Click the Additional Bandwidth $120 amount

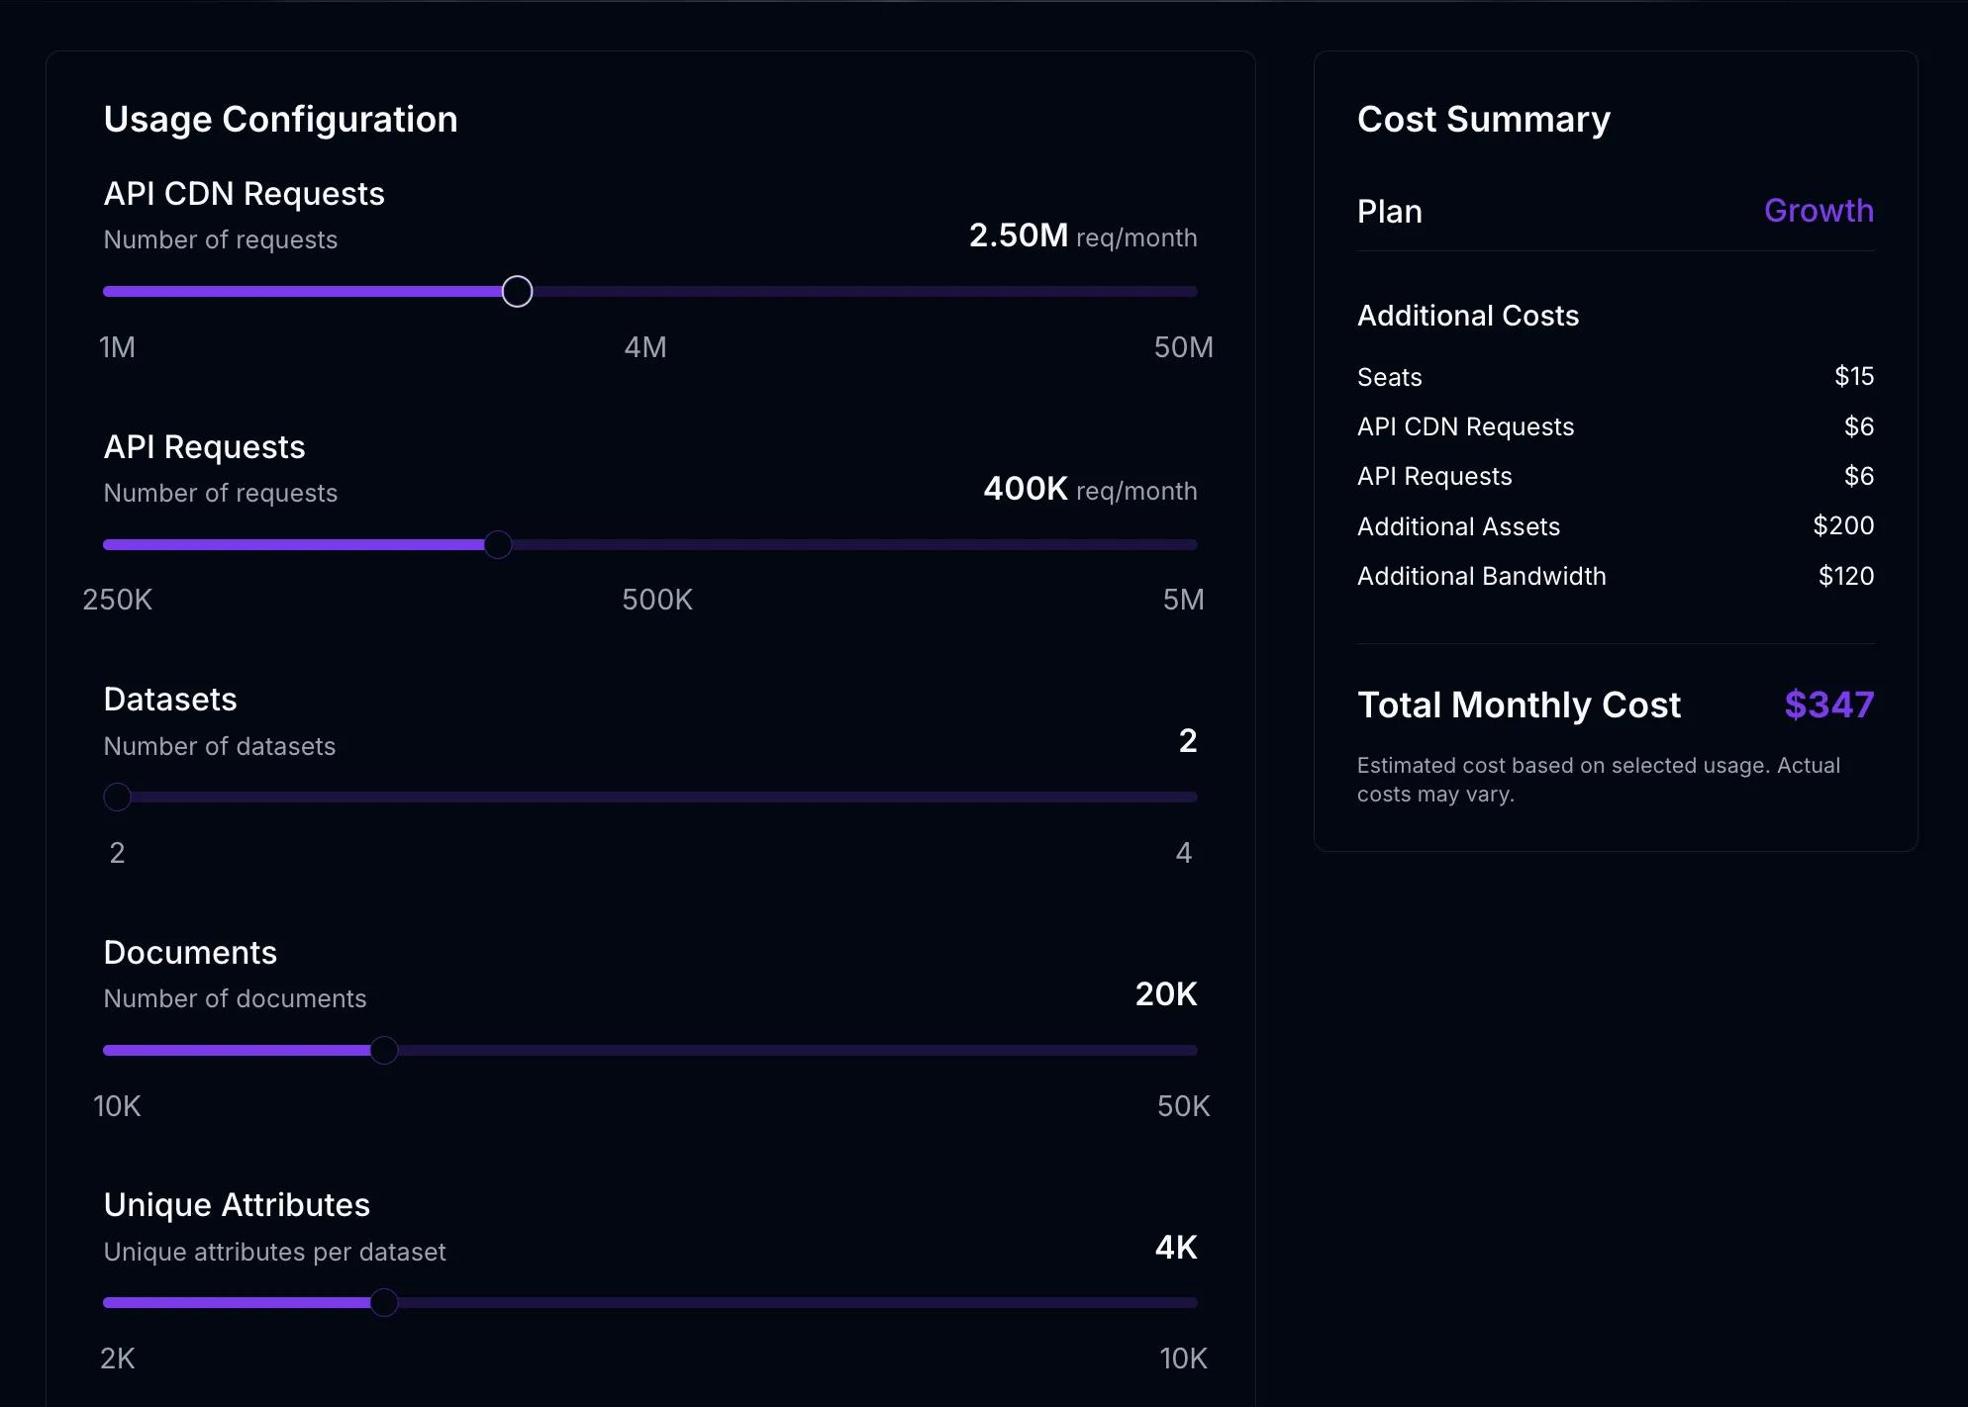[1845, 576]
